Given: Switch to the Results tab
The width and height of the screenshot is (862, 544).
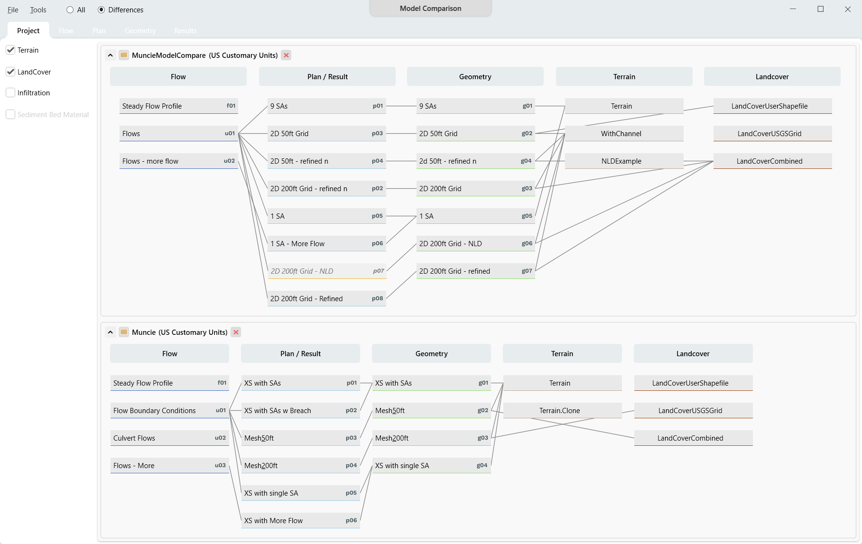Looking at the screenshot, I should [x=185, y=31].
